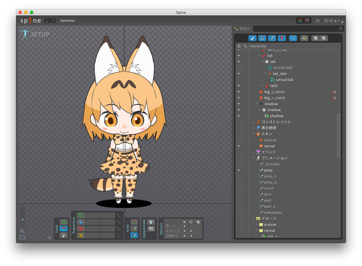Select the araisan skin

(x=270, y=140)
